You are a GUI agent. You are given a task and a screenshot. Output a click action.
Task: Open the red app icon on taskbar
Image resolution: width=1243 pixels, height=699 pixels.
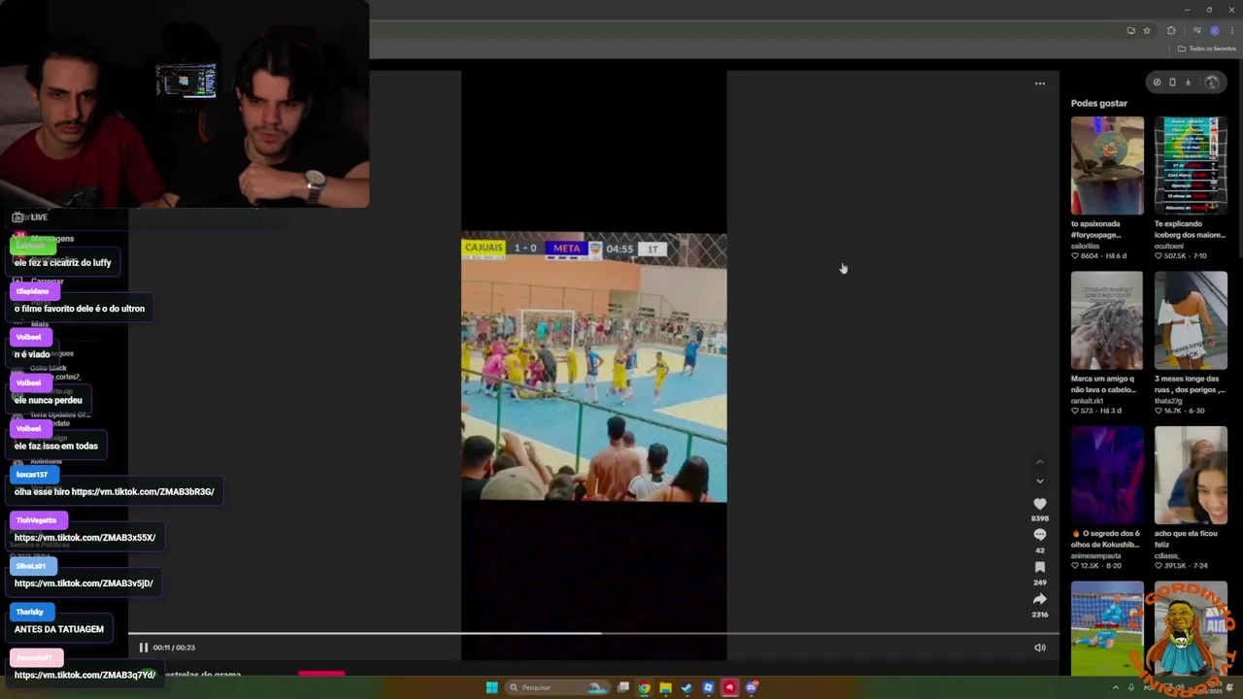(729, 687)
